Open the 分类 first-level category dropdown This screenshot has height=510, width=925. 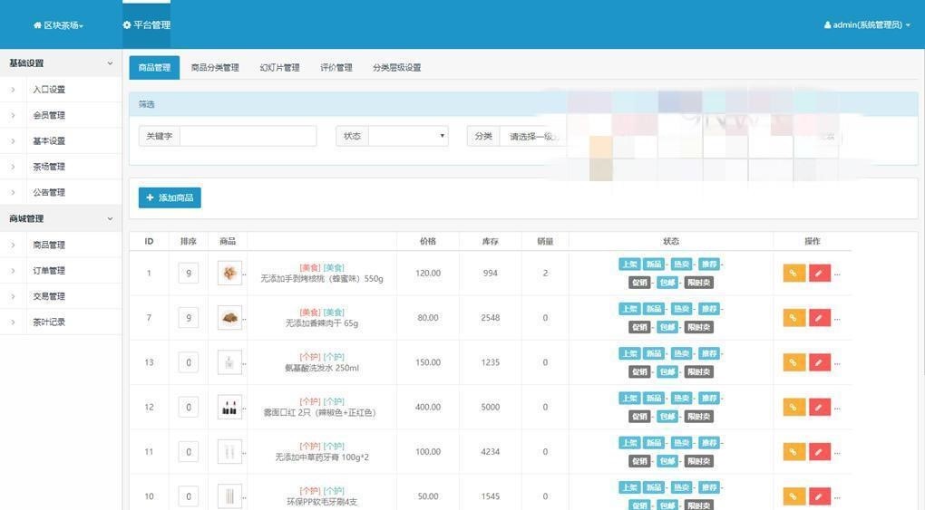(532, 136)
